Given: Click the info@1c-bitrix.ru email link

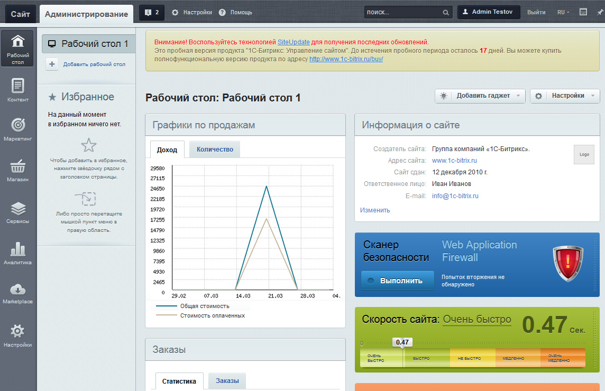Looking at the screenshot, I should [x=455, y=196].
